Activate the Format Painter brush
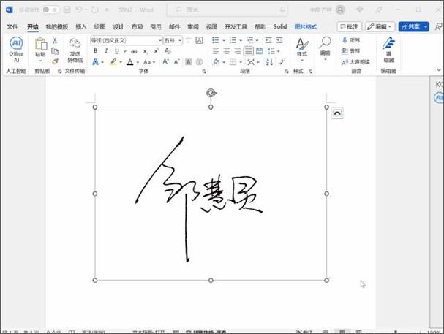Image resolution: width=444 pixels, height=334 pixels. [x=55, y=61]
